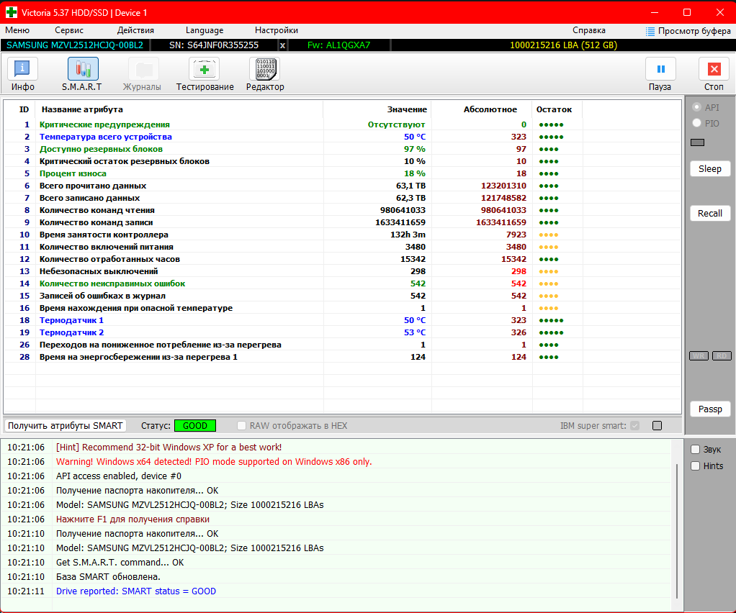Select the PIO radio button

(x=696, y=123)
